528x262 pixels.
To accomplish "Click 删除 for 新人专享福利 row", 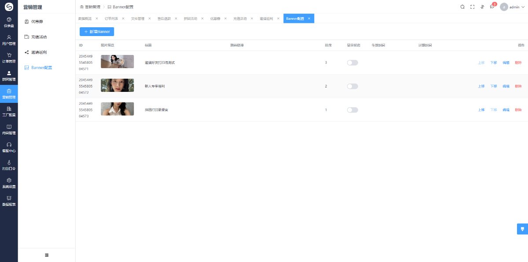I will (x=518, y=86).
